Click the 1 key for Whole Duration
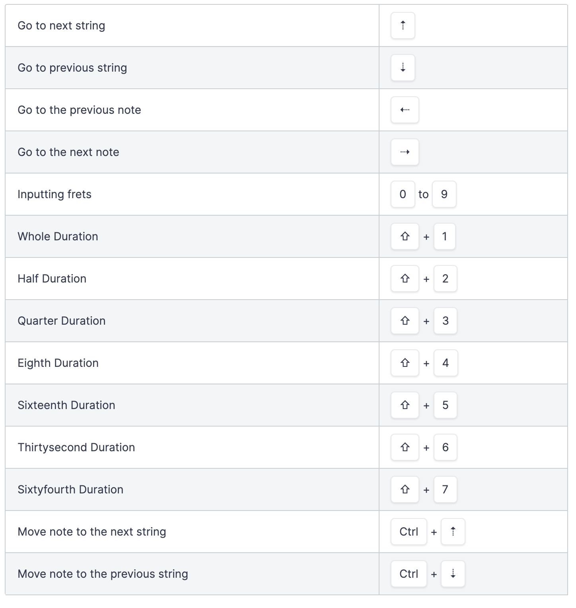Image resolution: width=576 pixels, height=608 pixels. click(x=444, y=236)
